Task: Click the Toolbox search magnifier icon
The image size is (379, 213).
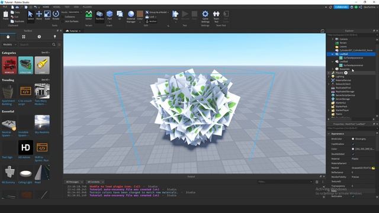Action: (54, 44)
